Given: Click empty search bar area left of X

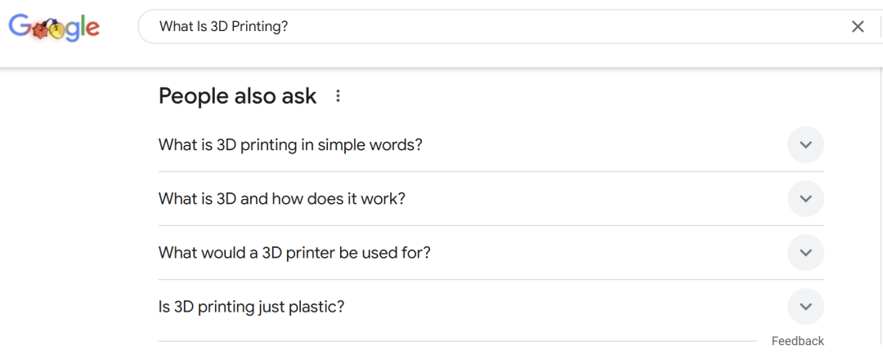Looking at the screenshot, I should tap(563, 26).
